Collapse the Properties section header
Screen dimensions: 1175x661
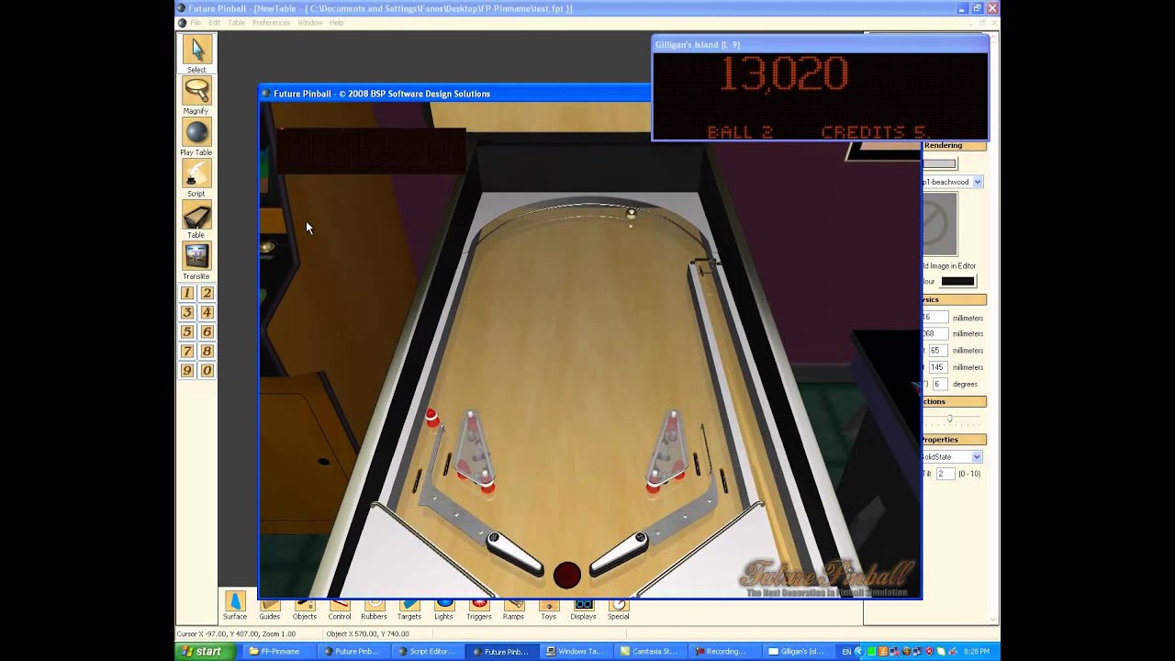coord(954,440)
